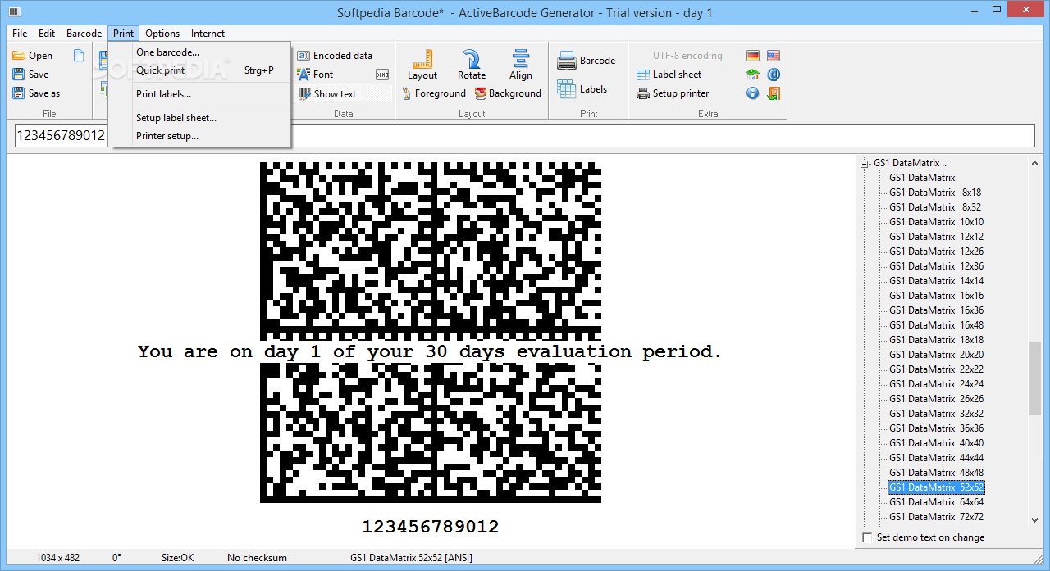Select GS1 DataMatrix 14x14
Screen dimensions: 1050x571
[937, 281]
